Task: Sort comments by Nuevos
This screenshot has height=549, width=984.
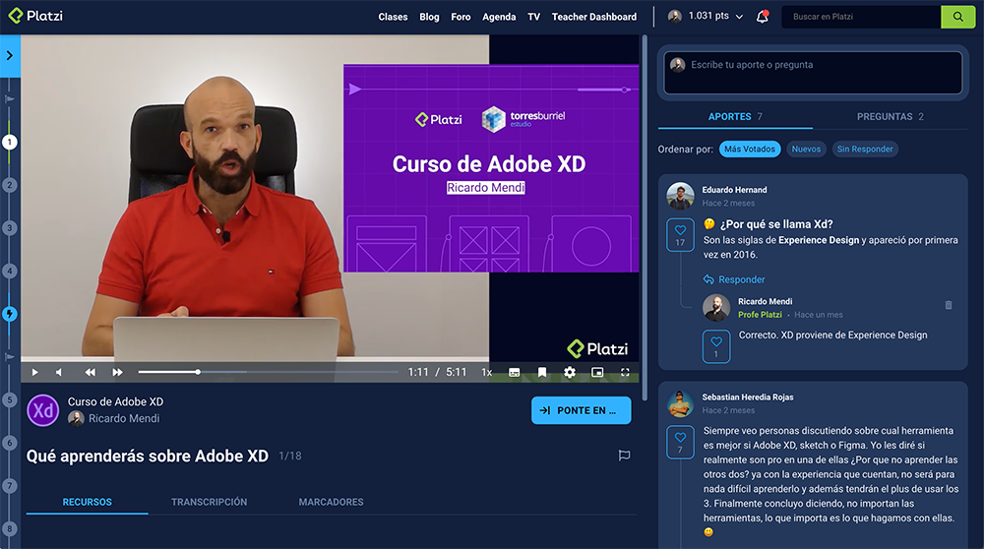Action: click(806, 150)
